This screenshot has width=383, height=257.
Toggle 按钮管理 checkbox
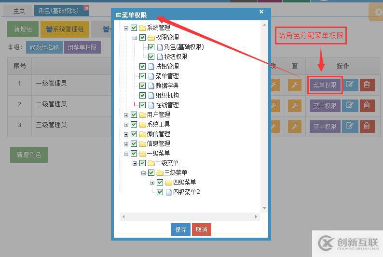tap(143, 66)
